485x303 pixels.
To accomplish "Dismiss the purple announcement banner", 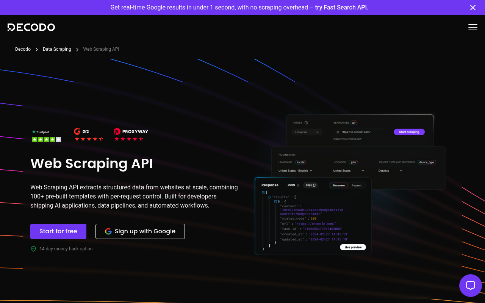I will point(473,8).
